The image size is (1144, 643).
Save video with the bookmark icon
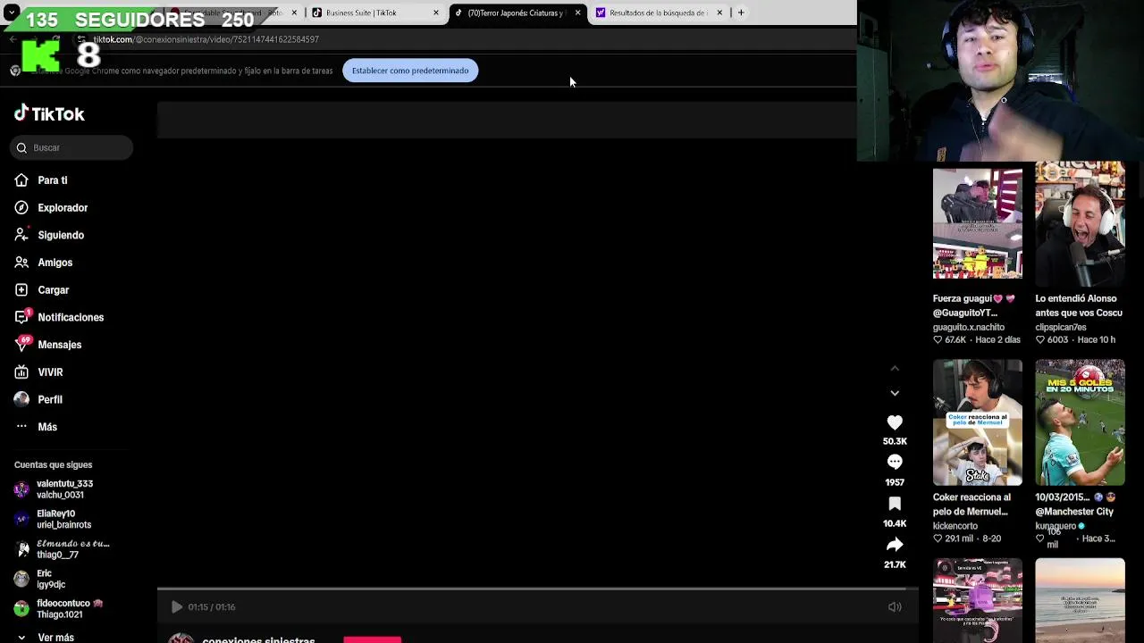pos(895,504)
